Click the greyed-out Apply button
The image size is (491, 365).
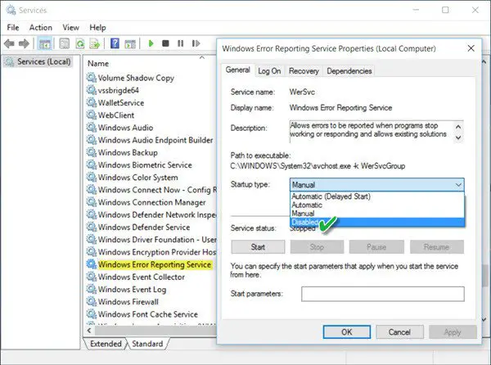[453, 331]
